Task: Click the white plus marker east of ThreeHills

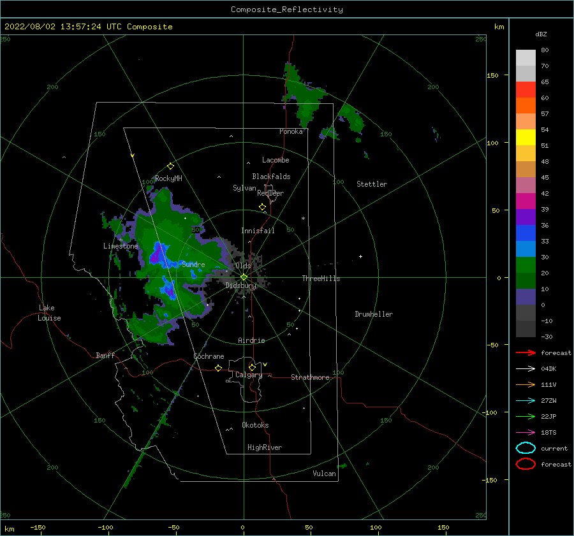Action: (360, 256)
